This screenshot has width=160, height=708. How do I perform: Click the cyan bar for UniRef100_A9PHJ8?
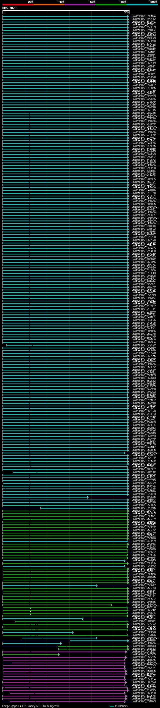coord(99,641)
